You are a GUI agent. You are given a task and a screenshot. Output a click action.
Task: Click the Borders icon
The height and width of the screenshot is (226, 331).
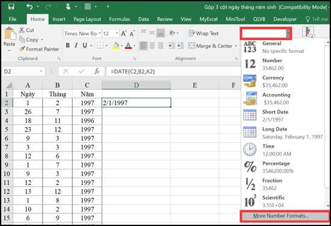[100, 45]
